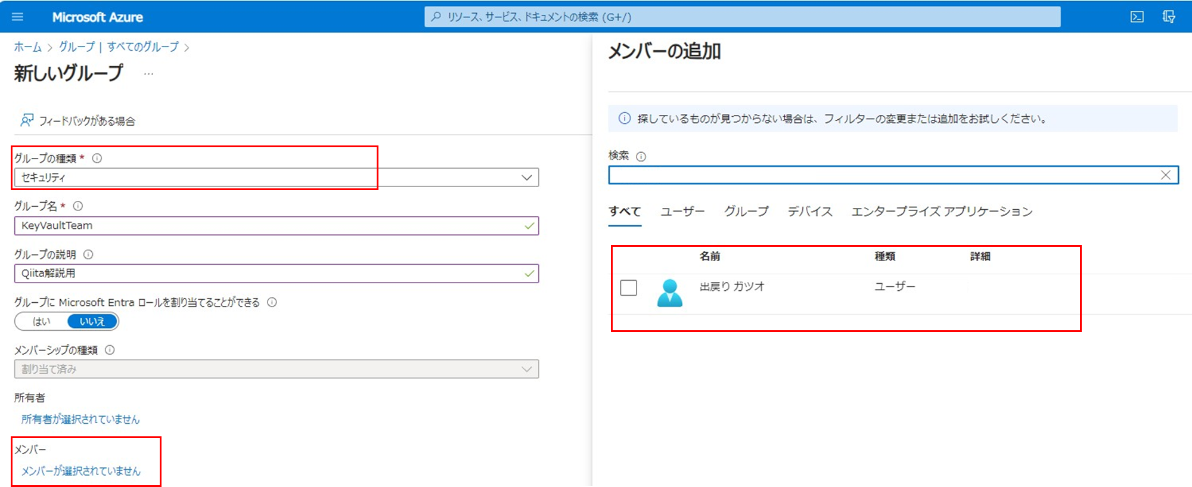
Task: Open the Azure portal hamburger menu
Action: click(18, 17)
